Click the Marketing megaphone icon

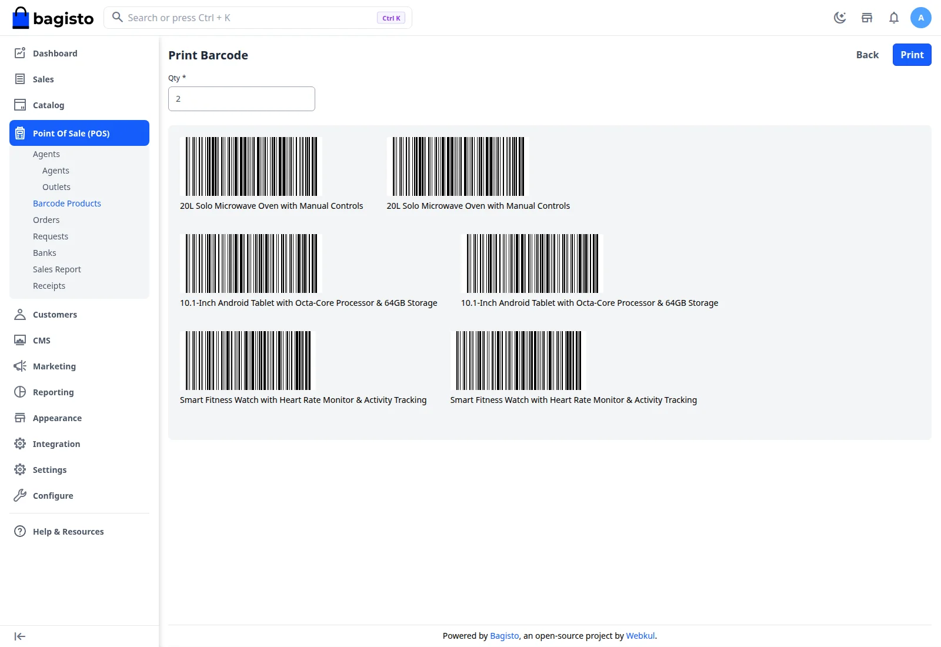click(20, 366)
